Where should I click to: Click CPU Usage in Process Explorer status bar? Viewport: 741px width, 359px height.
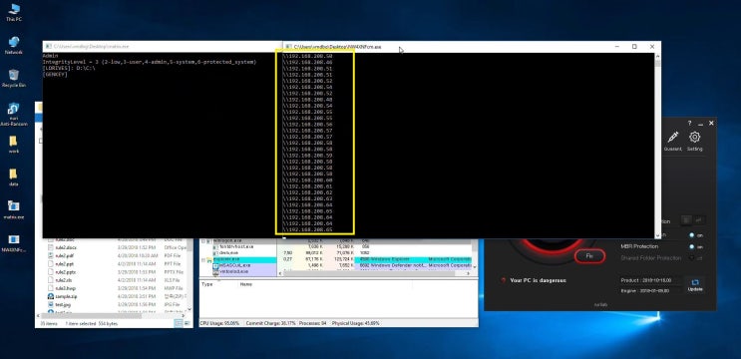point(219,323)
